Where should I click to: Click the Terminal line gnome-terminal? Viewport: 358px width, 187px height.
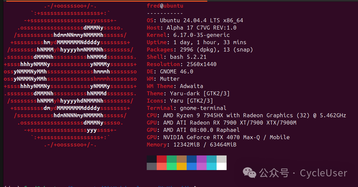point(187,108)
